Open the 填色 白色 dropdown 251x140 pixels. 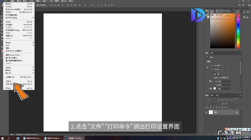coord(224,88)
